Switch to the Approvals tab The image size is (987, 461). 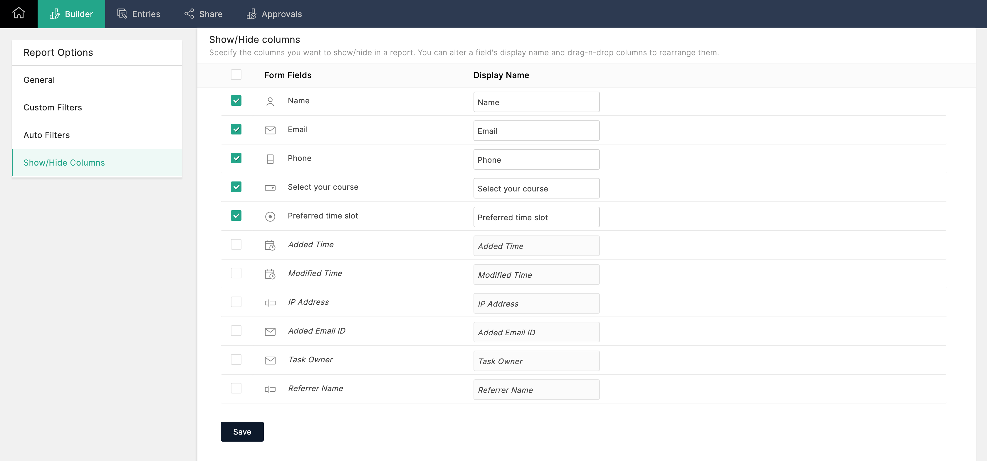tap(274, 14)
